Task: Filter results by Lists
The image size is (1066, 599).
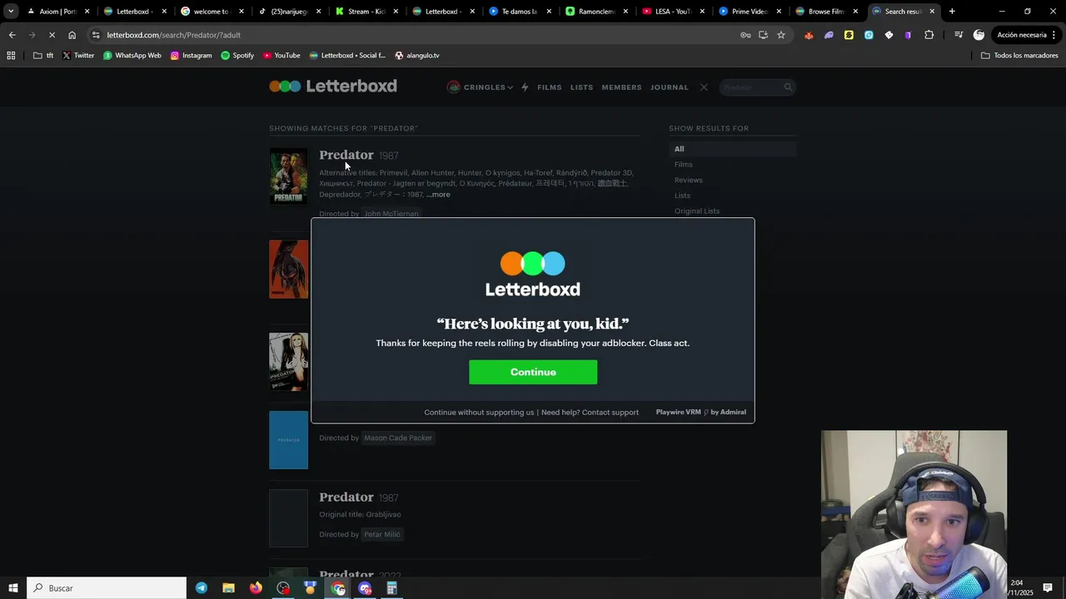Action: point(682,196)
